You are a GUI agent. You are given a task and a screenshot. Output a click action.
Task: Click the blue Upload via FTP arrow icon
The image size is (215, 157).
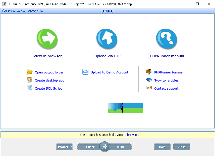pyautogui.click(x=107, y=39)
